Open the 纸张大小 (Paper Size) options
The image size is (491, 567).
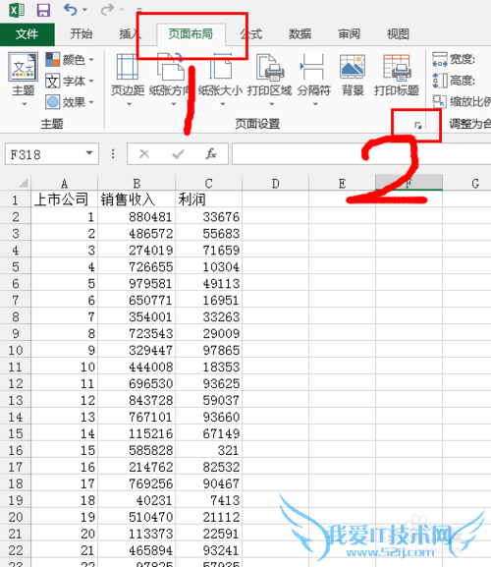click(220, 80)
